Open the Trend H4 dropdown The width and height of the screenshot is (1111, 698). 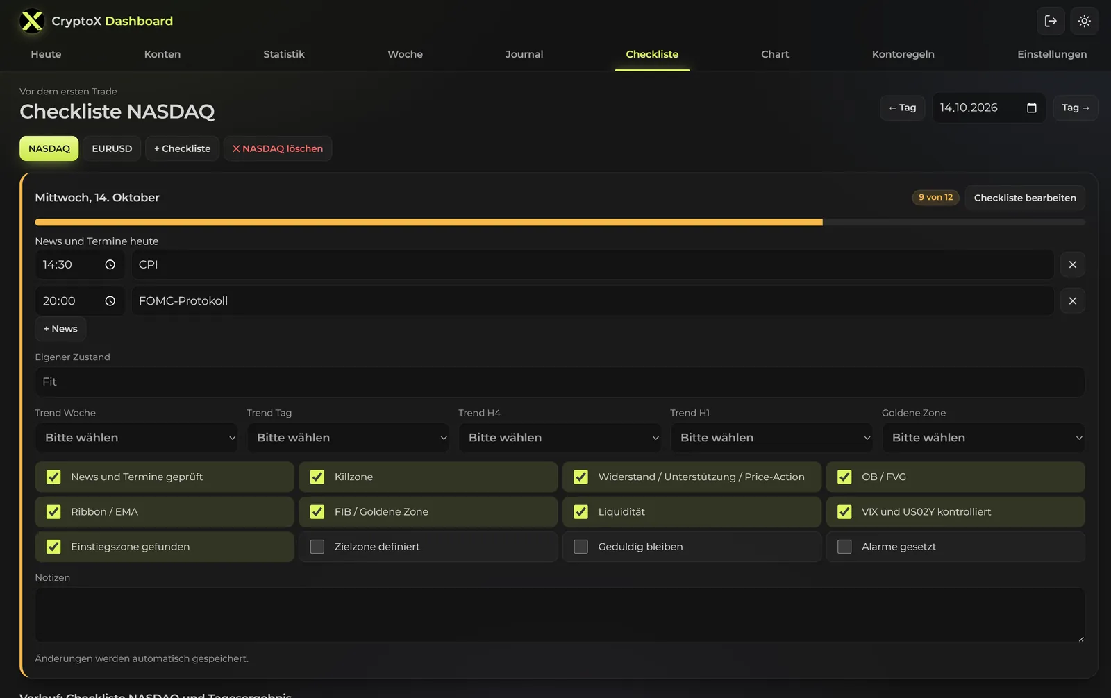click(x=560, y=438)
